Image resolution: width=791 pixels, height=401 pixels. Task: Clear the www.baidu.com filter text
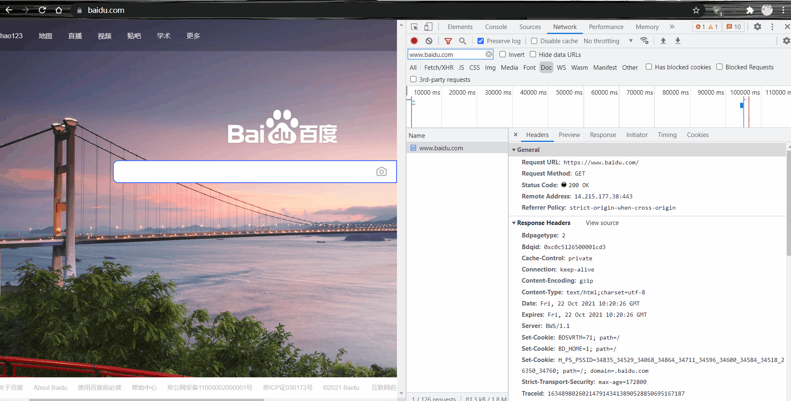489,54
